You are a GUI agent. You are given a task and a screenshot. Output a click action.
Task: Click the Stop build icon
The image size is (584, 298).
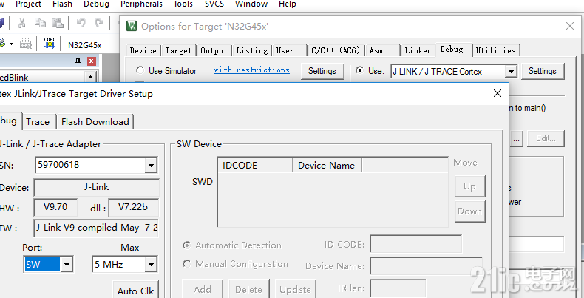(26, 44)
